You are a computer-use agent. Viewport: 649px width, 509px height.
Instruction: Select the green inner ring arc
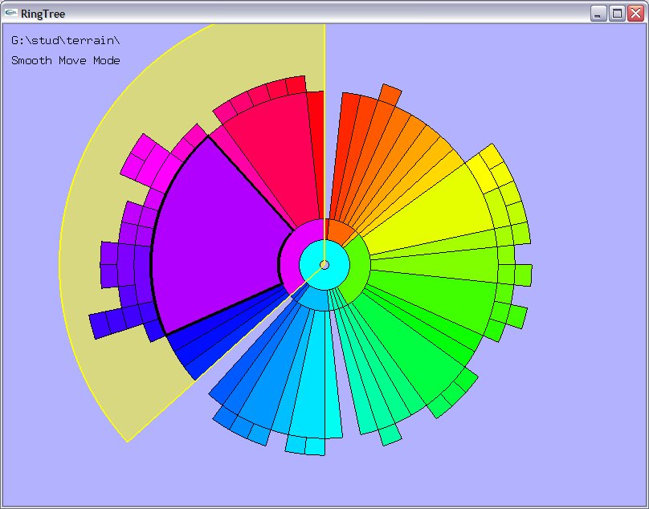pos(359,263)
